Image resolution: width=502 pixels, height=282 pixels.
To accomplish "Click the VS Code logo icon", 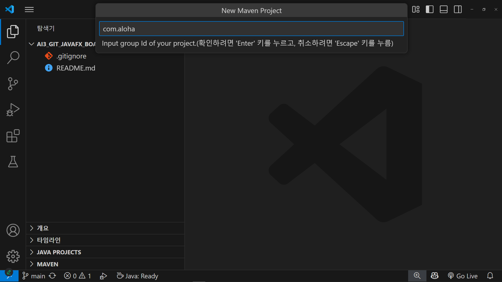I will (10, 9).
